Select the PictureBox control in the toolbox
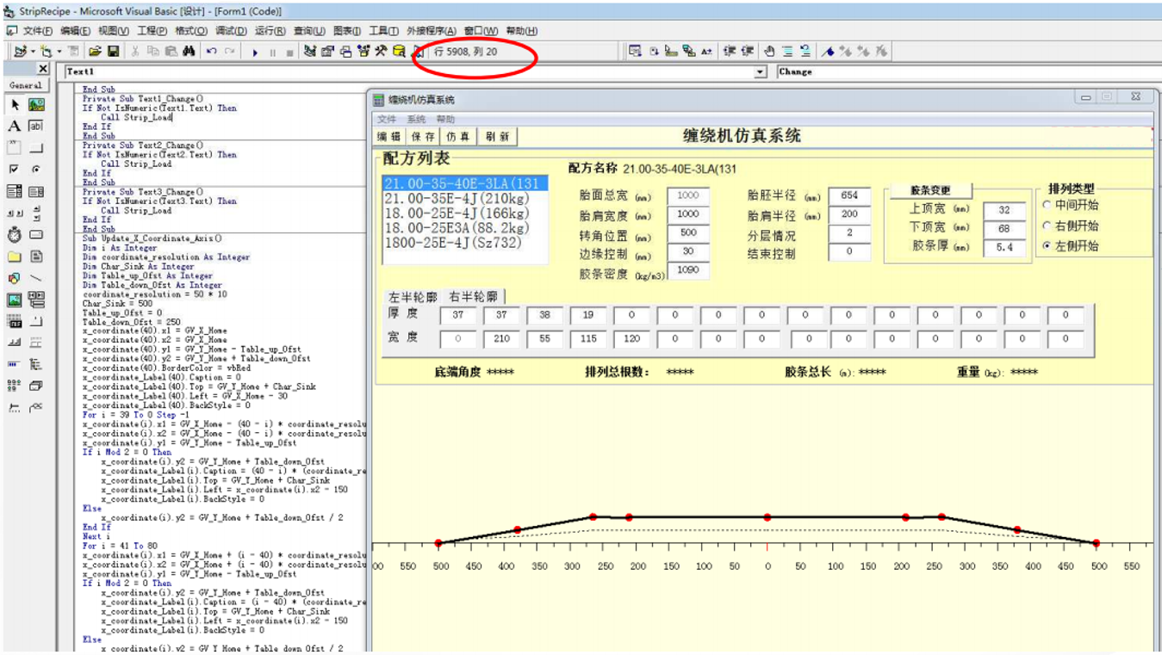This screenshot has width=1162, height=655. pos(36,104)
